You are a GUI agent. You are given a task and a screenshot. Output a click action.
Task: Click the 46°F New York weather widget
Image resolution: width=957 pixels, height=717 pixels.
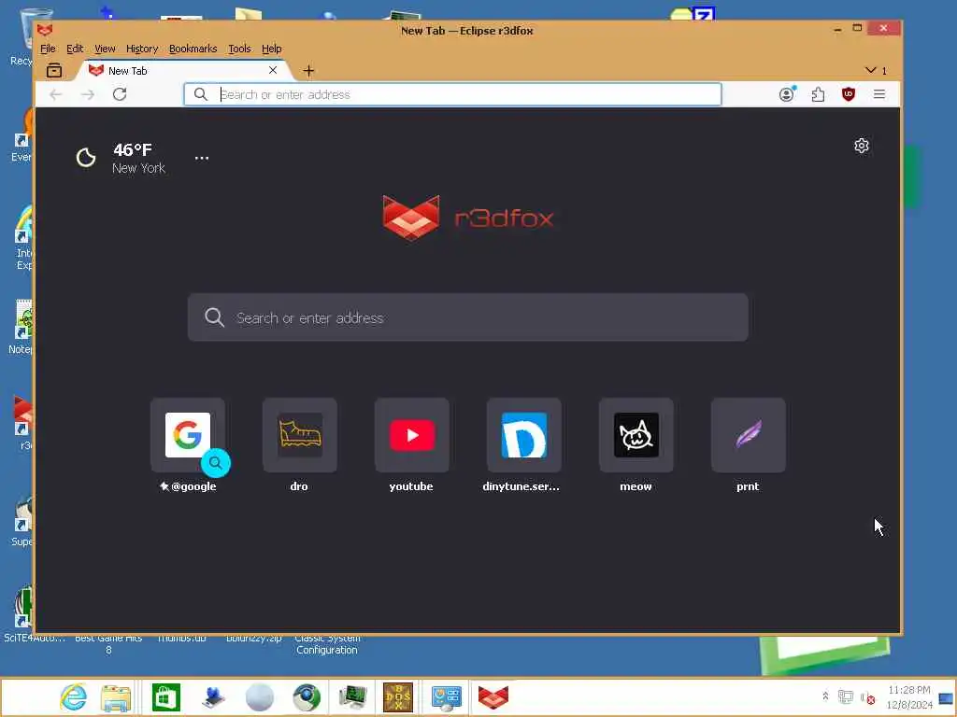tap(121, 158)
